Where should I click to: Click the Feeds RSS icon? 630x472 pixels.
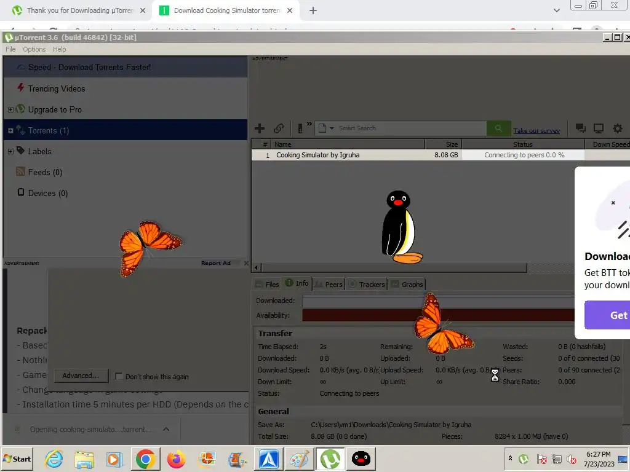pos(20,171)
